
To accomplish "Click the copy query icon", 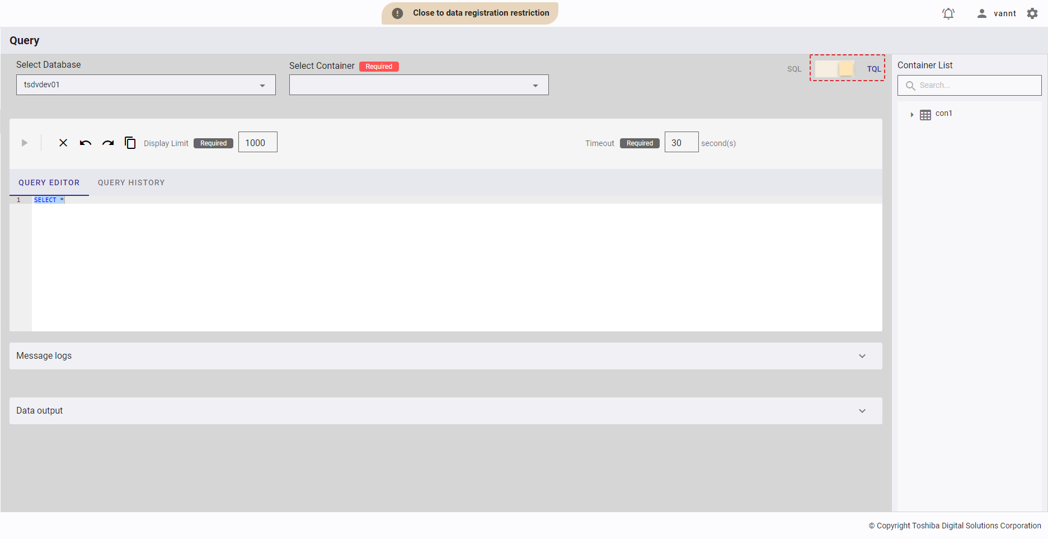I will [x=130, y=143].
